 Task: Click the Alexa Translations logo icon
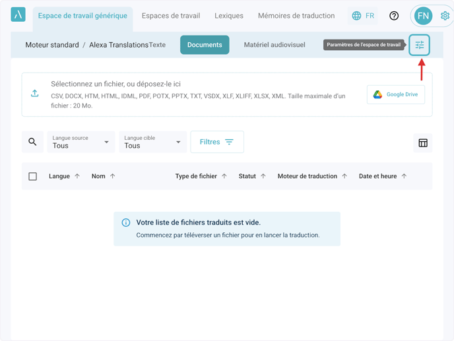point(18,15)
